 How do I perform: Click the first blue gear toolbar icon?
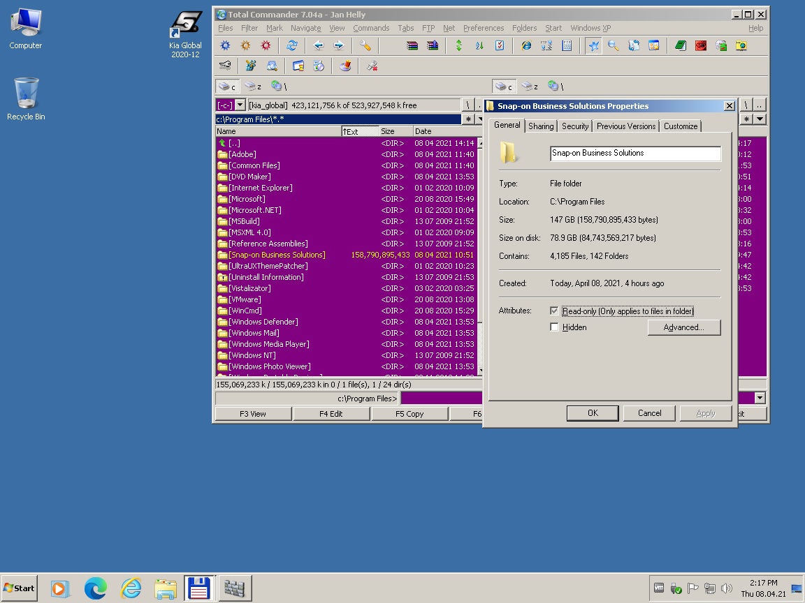pyautogui.click(x=226, y=45)
